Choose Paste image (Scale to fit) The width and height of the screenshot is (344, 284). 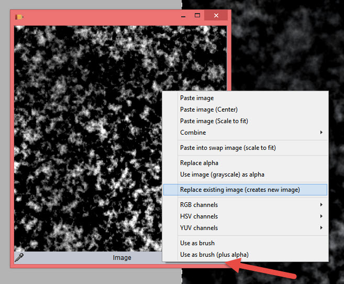214,121
